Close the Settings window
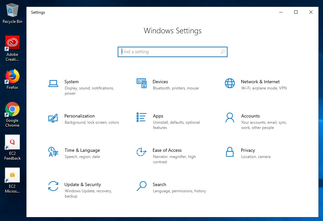Viewport: 323px width, 221px height. click(x=311, y=12)
